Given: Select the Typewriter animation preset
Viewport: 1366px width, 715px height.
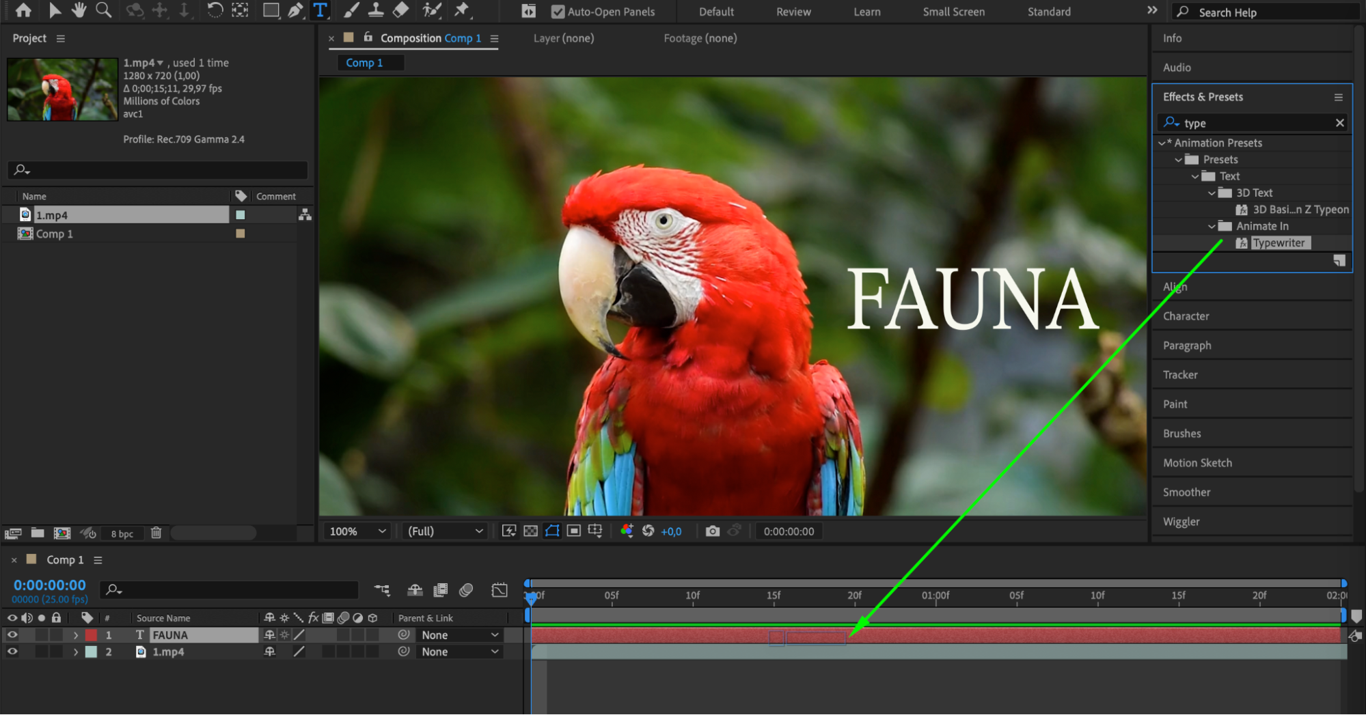Looking at the screenshot, I should 1278,243.
